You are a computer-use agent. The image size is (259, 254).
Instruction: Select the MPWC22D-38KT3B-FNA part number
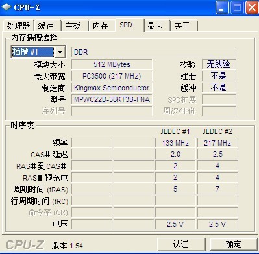pyautogui.click(x=112, y=99)
